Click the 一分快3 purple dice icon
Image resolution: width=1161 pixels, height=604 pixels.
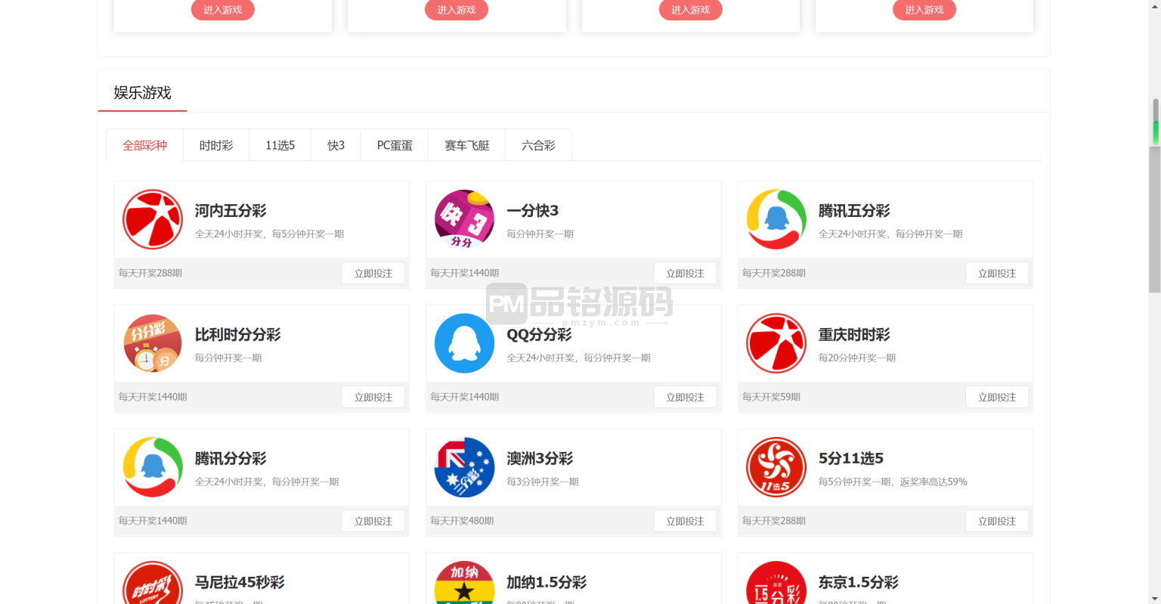(x=464, y=219)
